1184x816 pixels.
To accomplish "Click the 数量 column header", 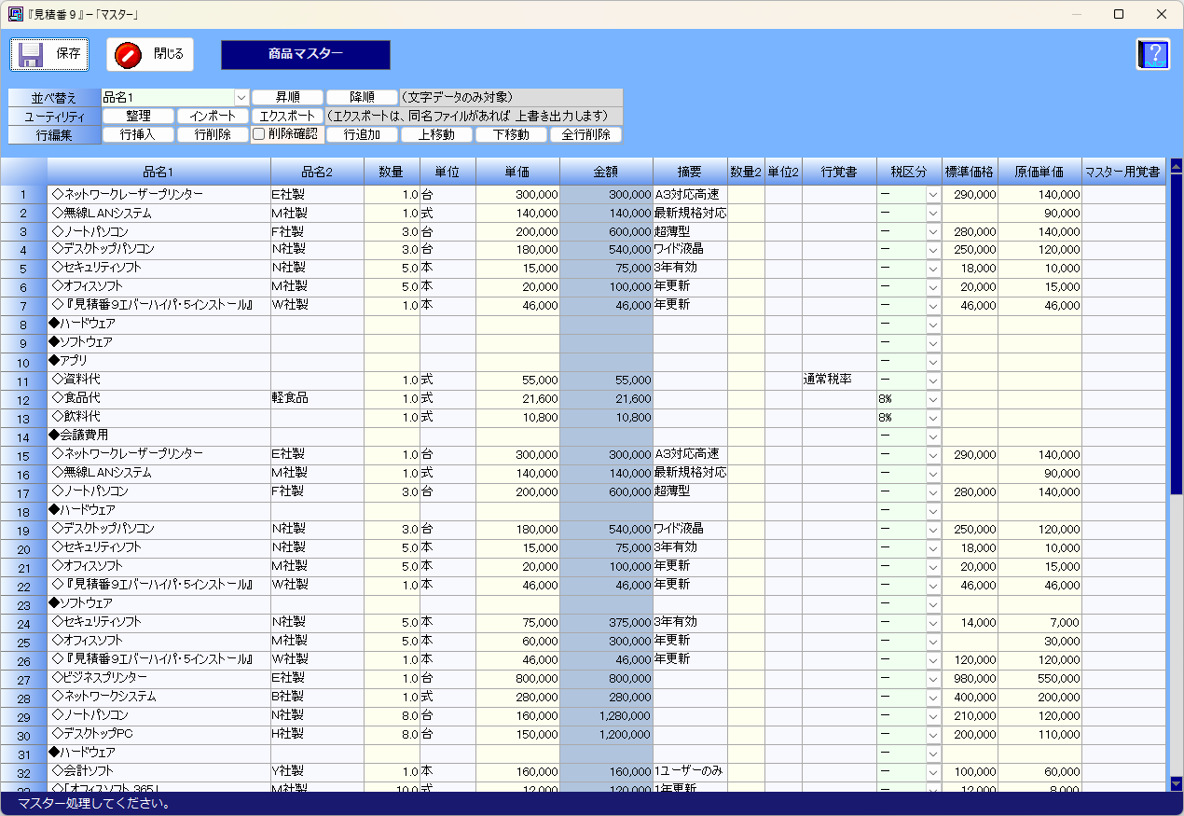I will [392, 172].
